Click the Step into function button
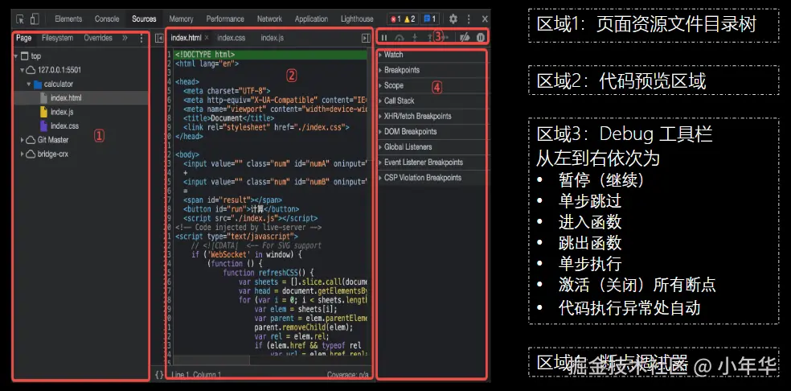Viewport: 791px width, 391px height. (x=415, y=37)
